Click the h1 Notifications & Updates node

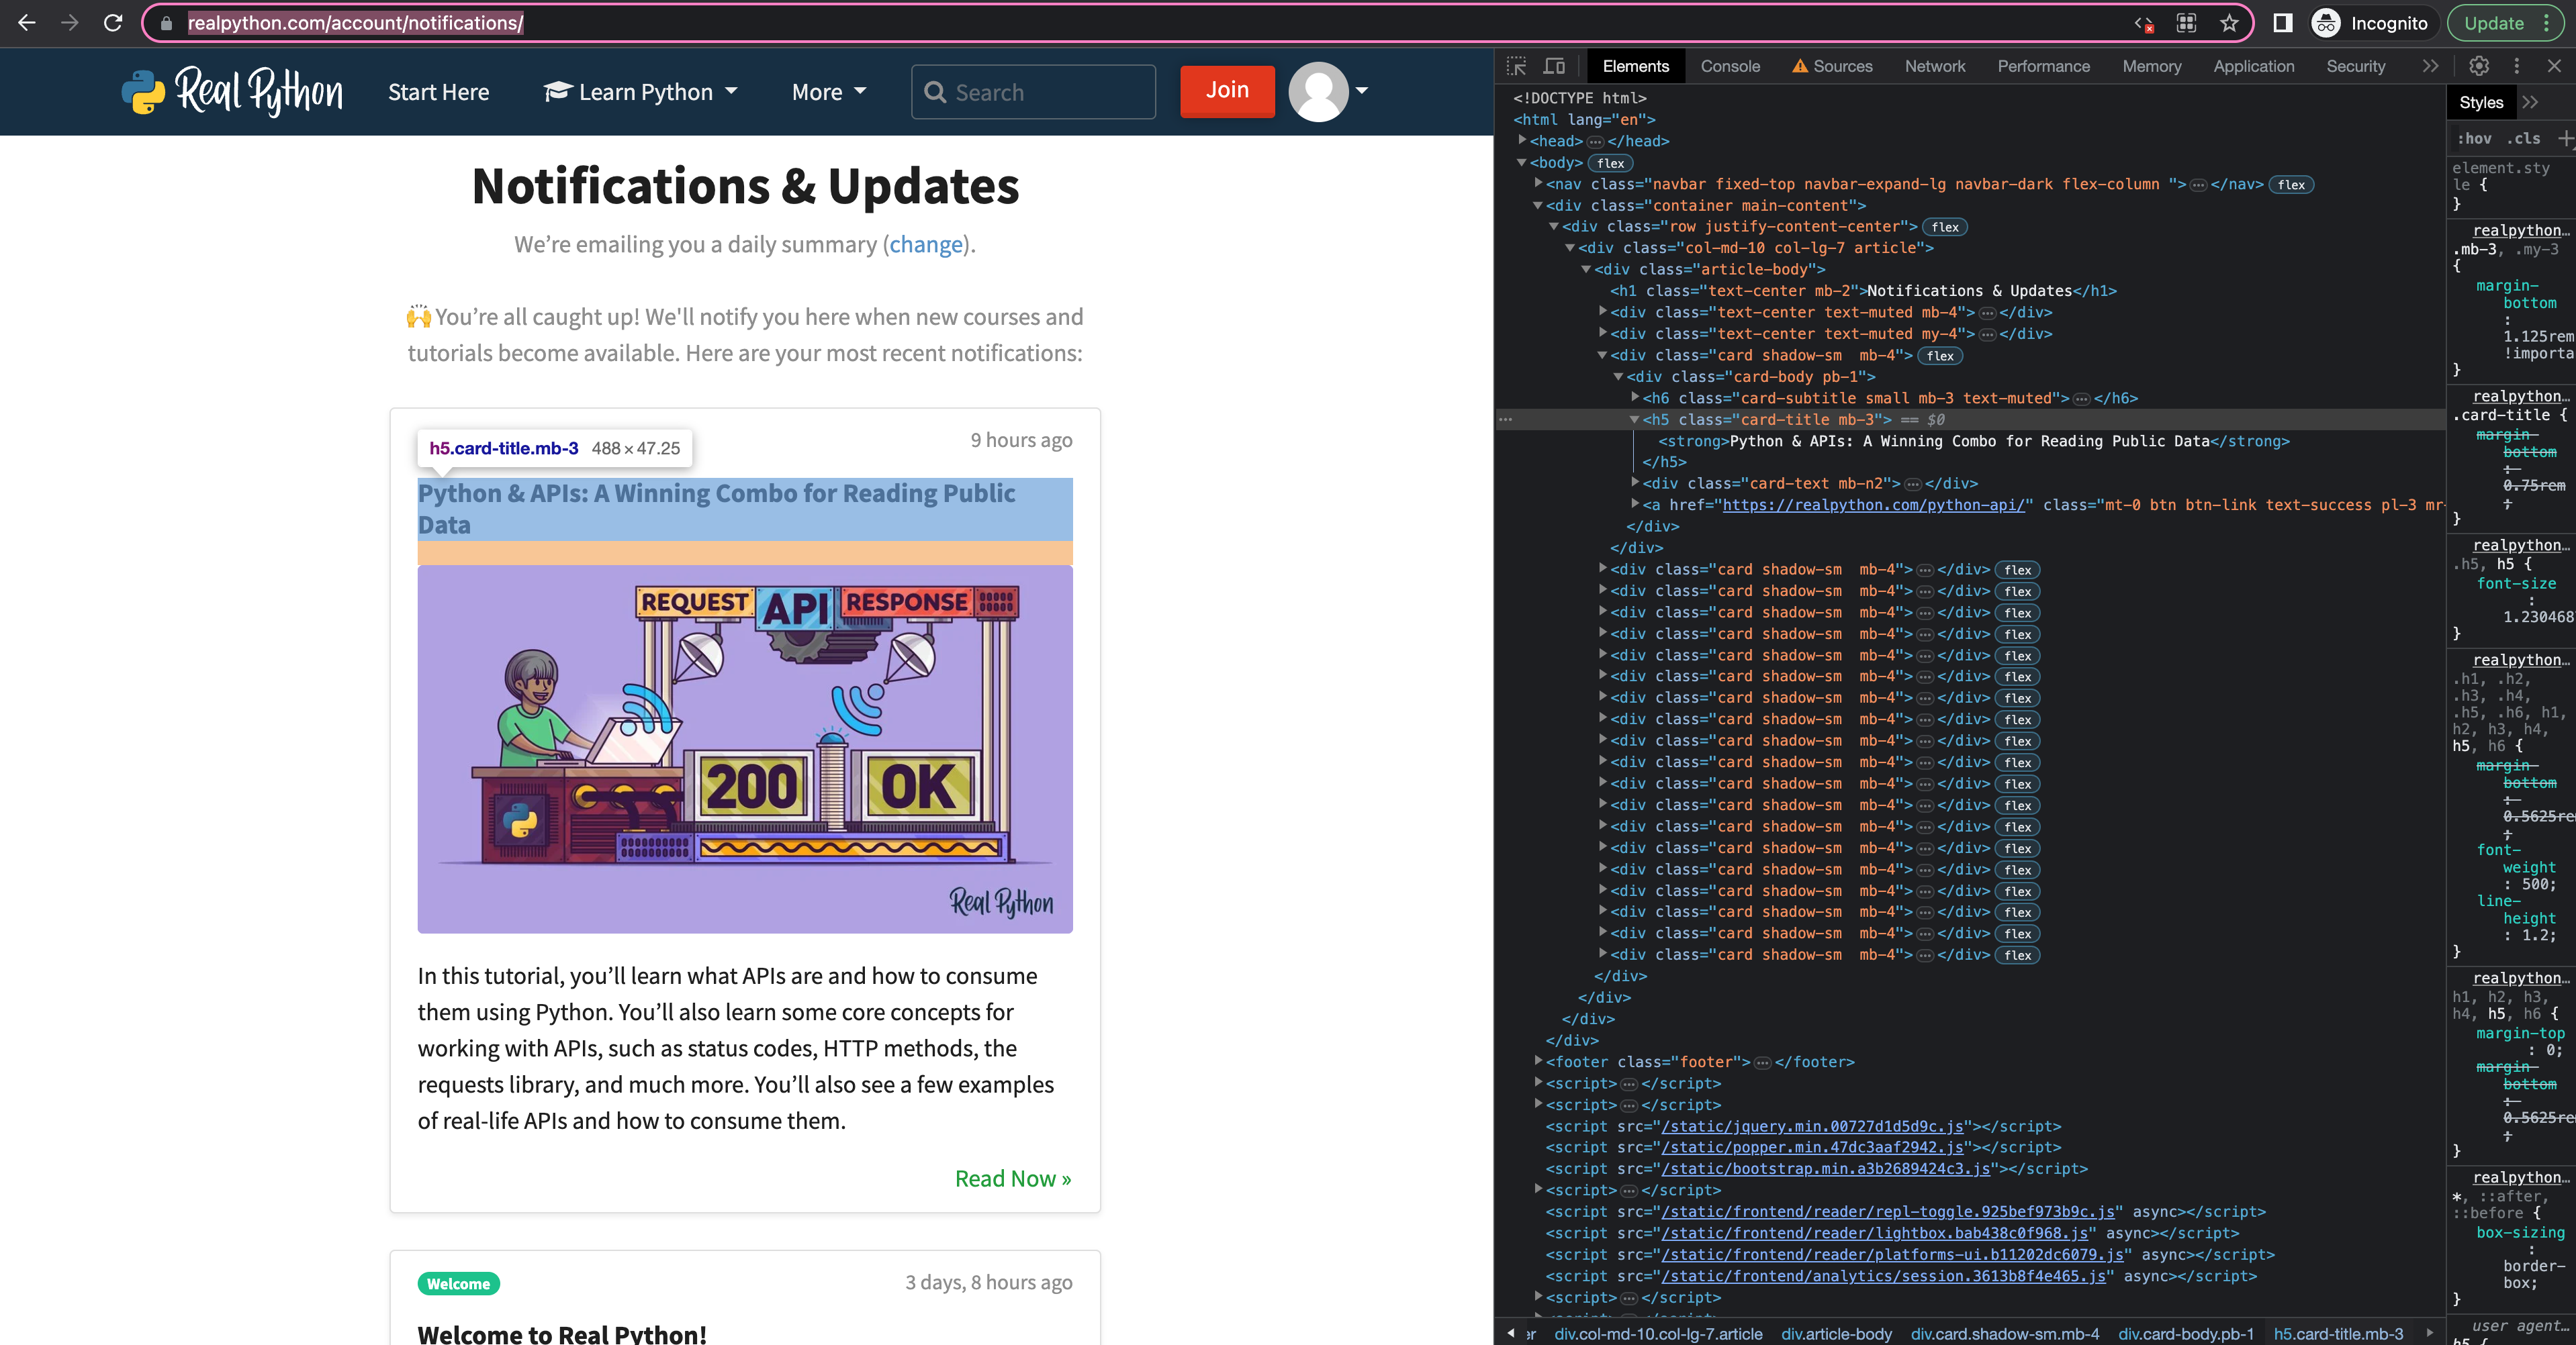tap(1863, 291)
